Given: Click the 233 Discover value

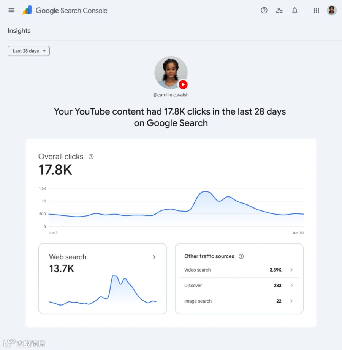Looking at the screenshot, I should tap(277, 286).
